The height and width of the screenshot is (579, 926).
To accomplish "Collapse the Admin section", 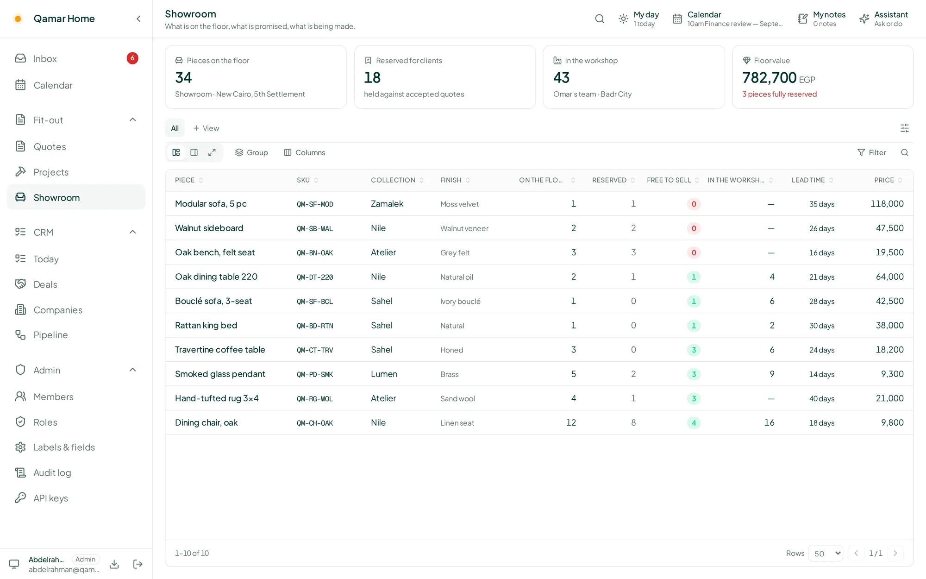I will (132, 370).
